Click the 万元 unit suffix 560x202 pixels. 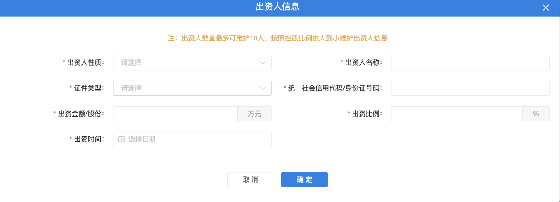click(x=255, y=114)
